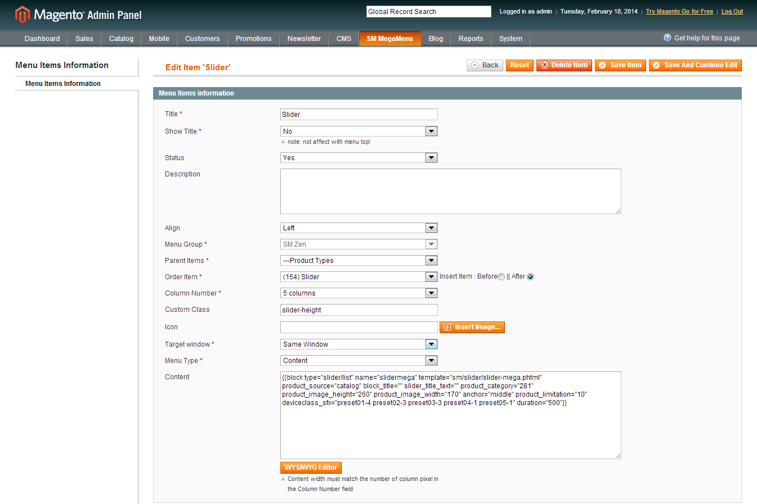Viewport: 757px width, 504px height.
Task: Open the Dashboard menu
Action: (42, 39)
